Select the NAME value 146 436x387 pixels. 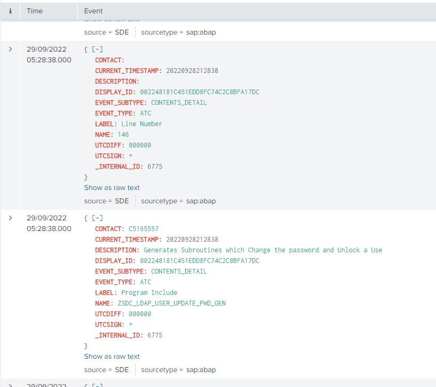(x=123, y=135)
